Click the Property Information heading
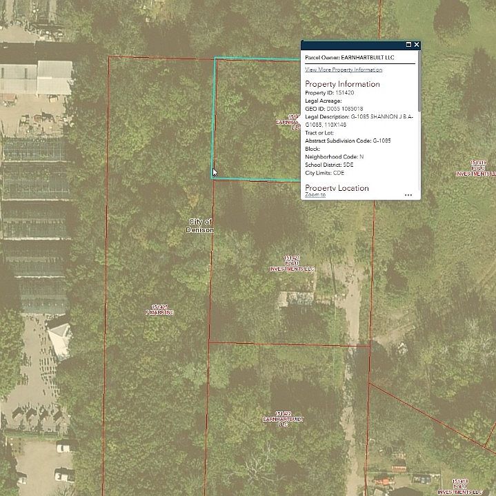 coord(342,84)
